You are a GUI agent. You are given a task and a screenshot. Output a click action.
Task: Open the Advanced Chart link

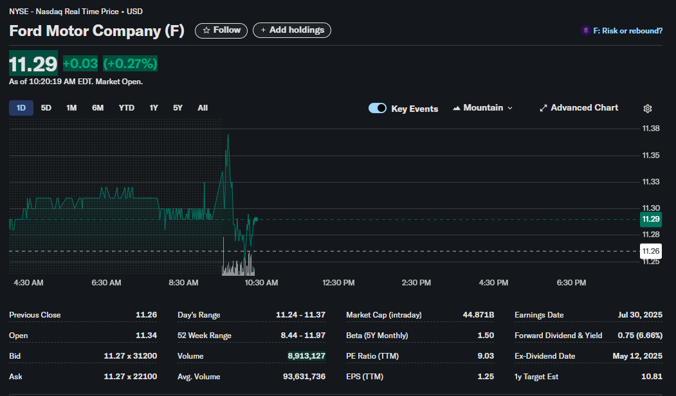579,108
